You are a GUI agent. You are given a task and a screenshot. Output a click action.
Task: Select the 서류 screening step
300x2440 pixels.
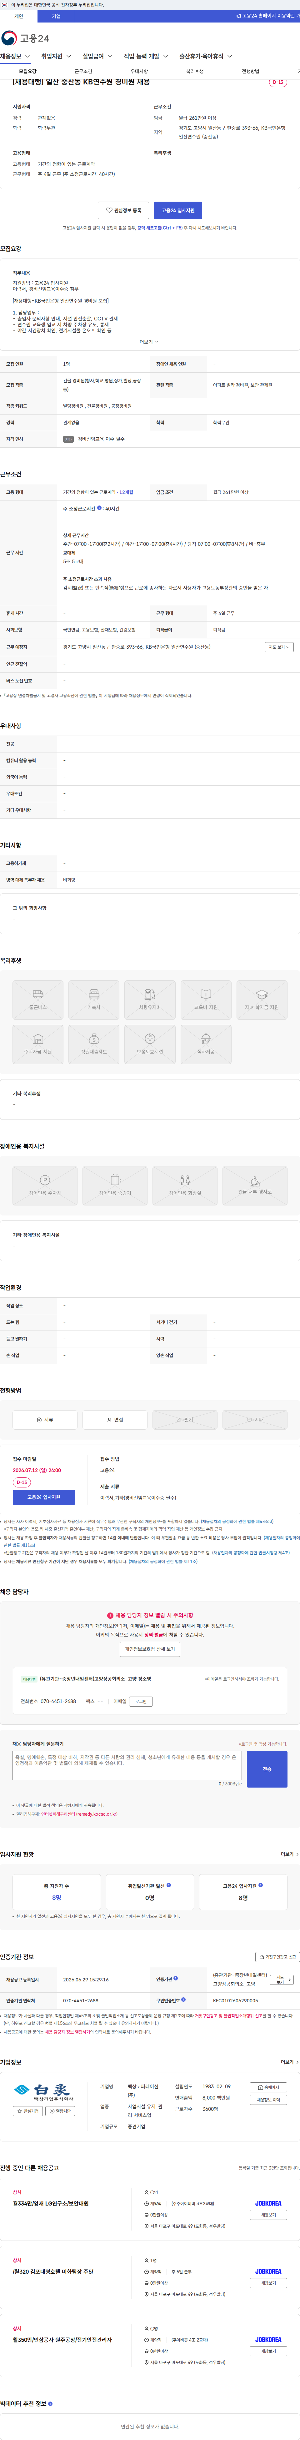tap(44, 1420)
